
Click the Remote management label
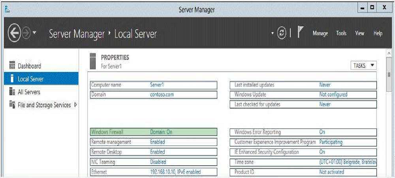point(111,142)
